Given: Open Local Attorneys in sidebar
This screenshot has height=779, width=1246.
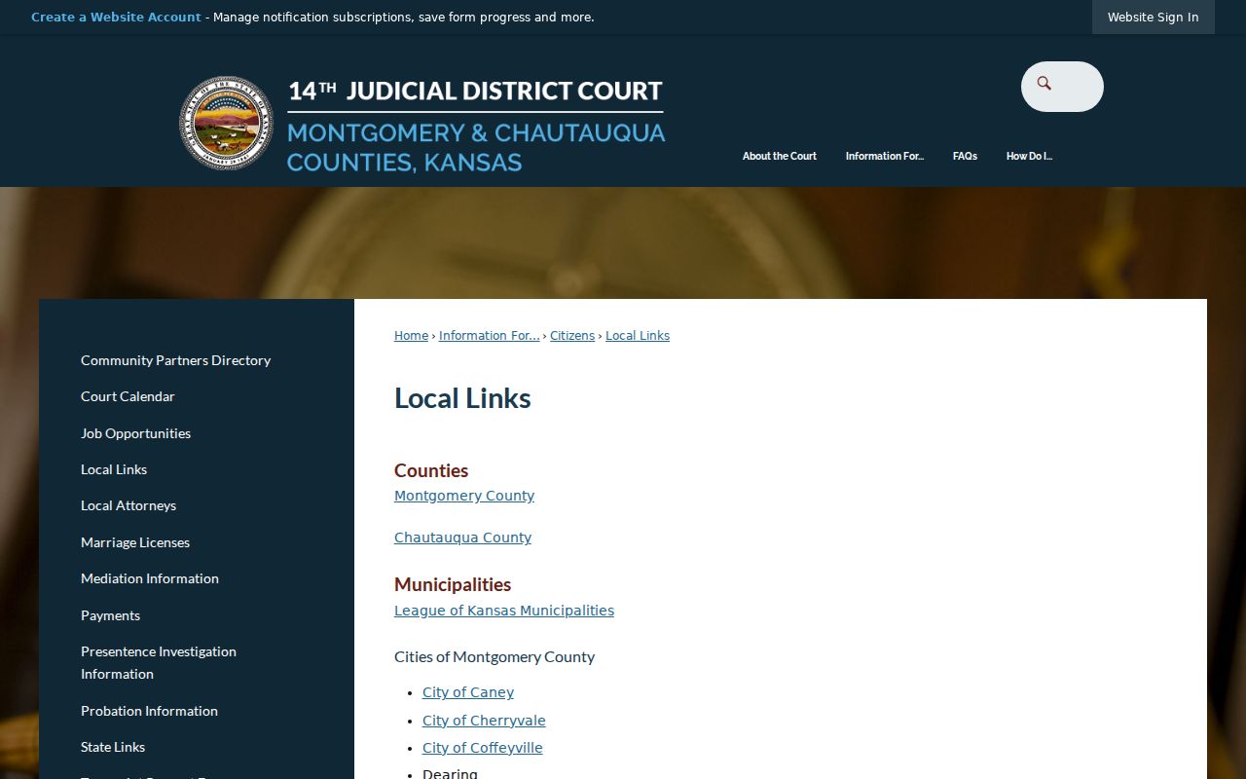Looking at the screenshot, I should coord(128,505).
